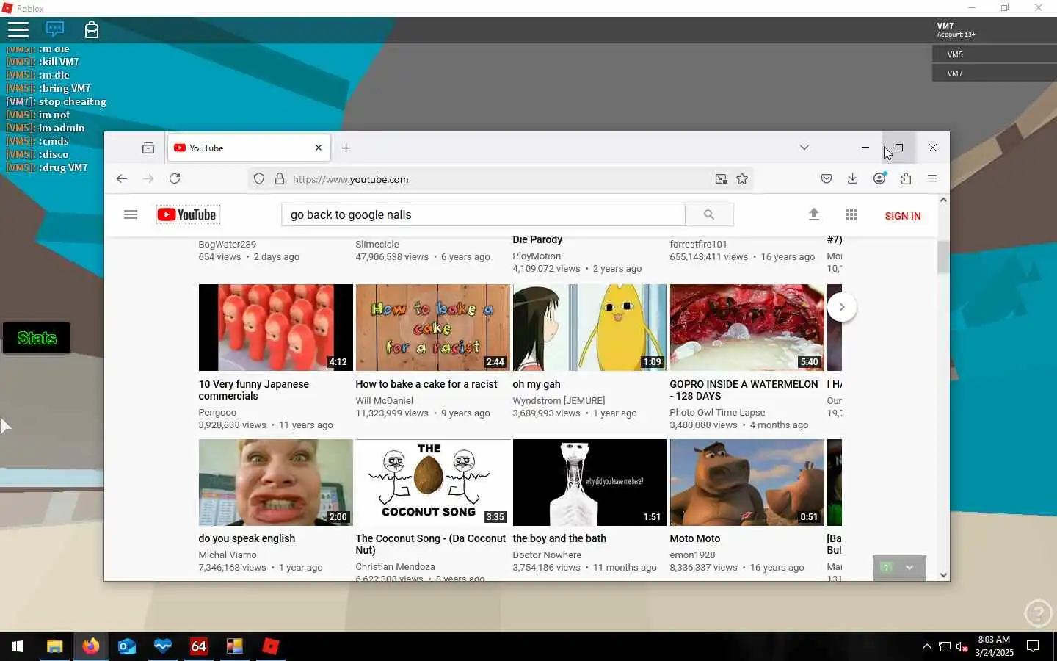This screenshot has width=1057, height=661.
Task: Open the Pocket save icon
Action: (x=827, y=178)
